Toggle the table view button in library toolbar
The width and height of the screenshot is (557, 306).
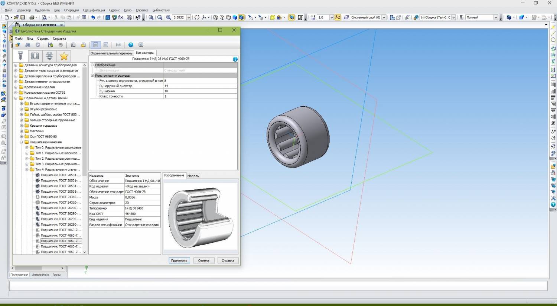pos(106,45)
